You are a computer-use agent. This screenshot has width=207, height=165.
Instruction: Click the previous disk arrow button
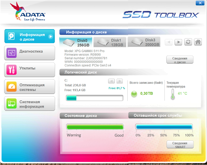tap(169, 42)
